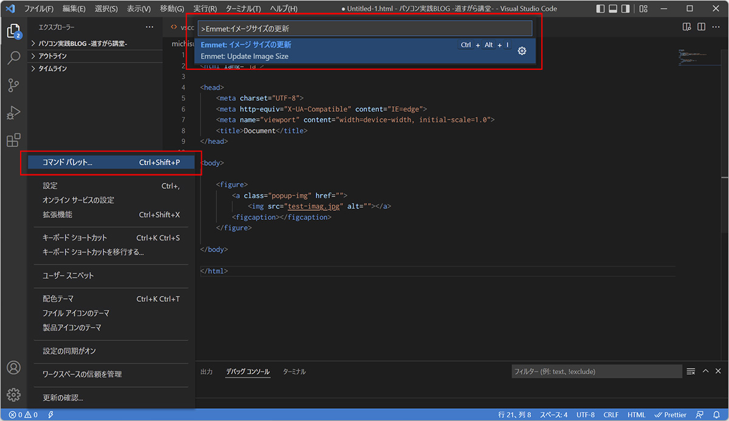Screen dimensions: 729x421
Task: Open the Accounts menu icon
Action: point(13,368)
